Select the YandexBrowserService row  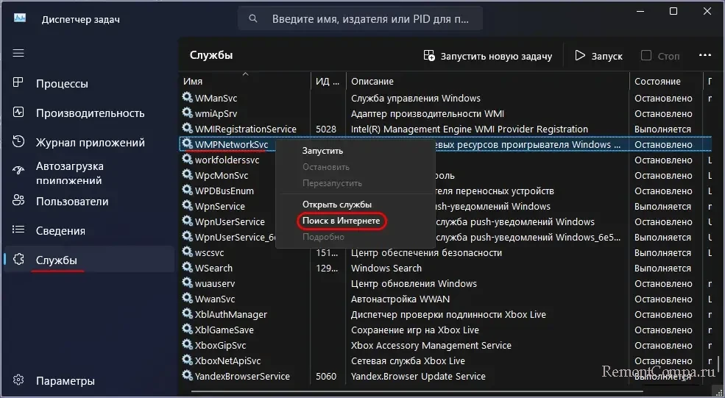point(242,377)
